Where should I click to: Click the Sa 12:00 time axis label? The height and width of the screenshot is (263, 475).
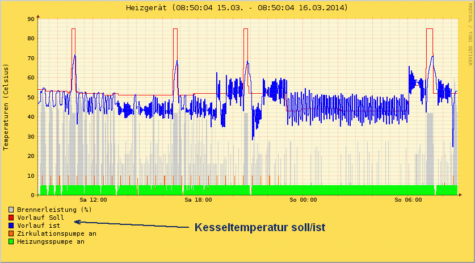(93, 200)
